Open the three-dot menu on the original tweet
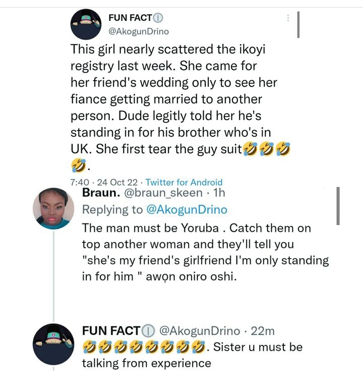The height and width of the screenshot is (373, 363). [288, 18]
